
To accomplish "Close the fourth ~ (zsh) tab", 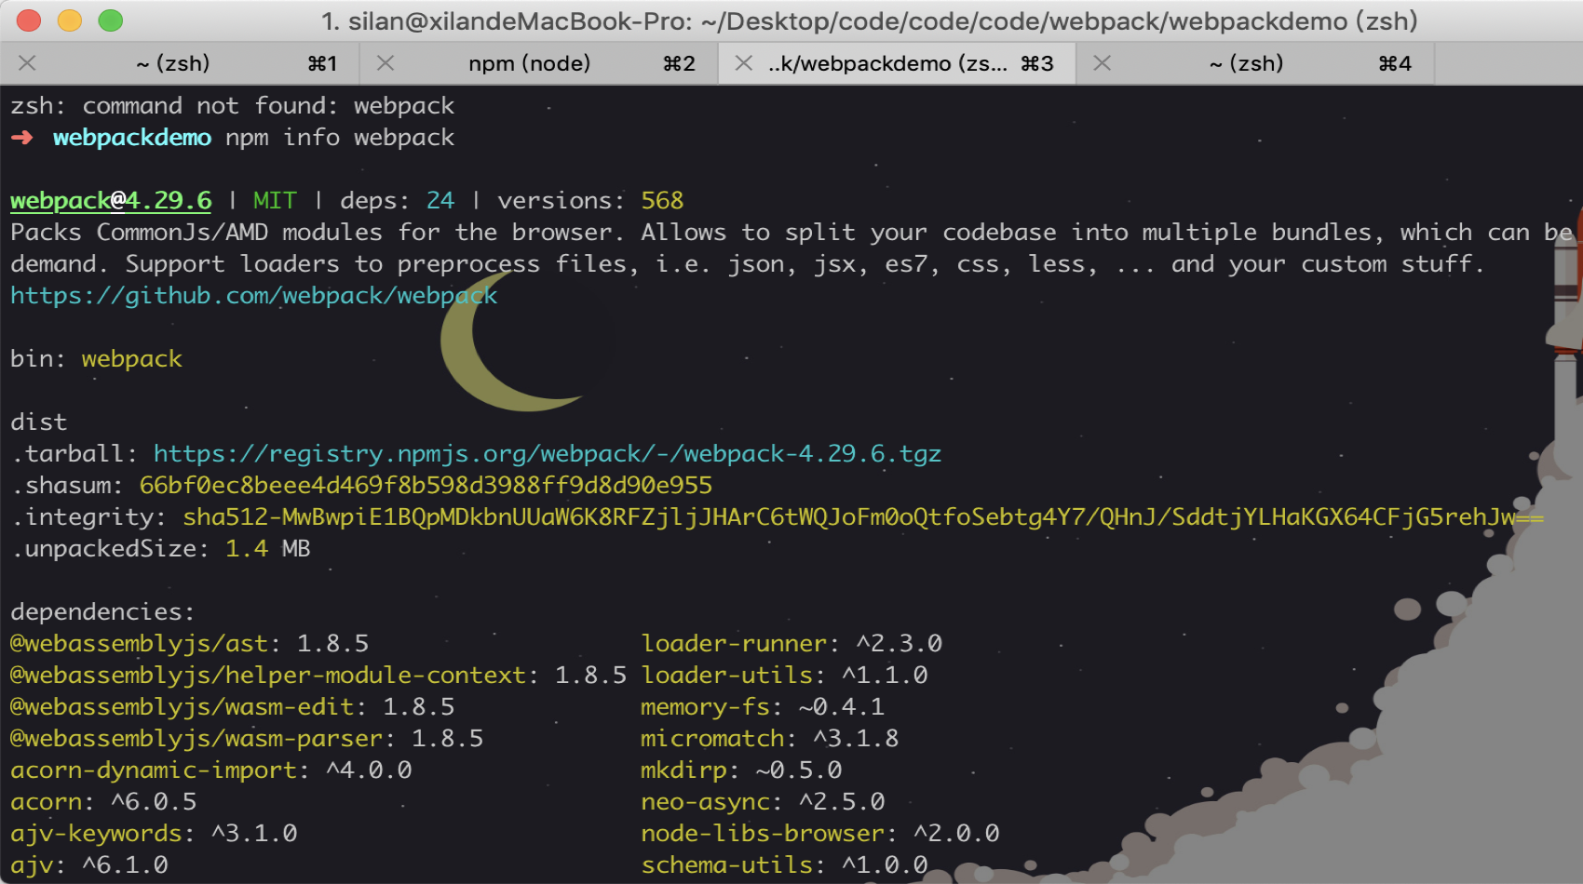I will pyautogui.click(x=1102, y=63).
